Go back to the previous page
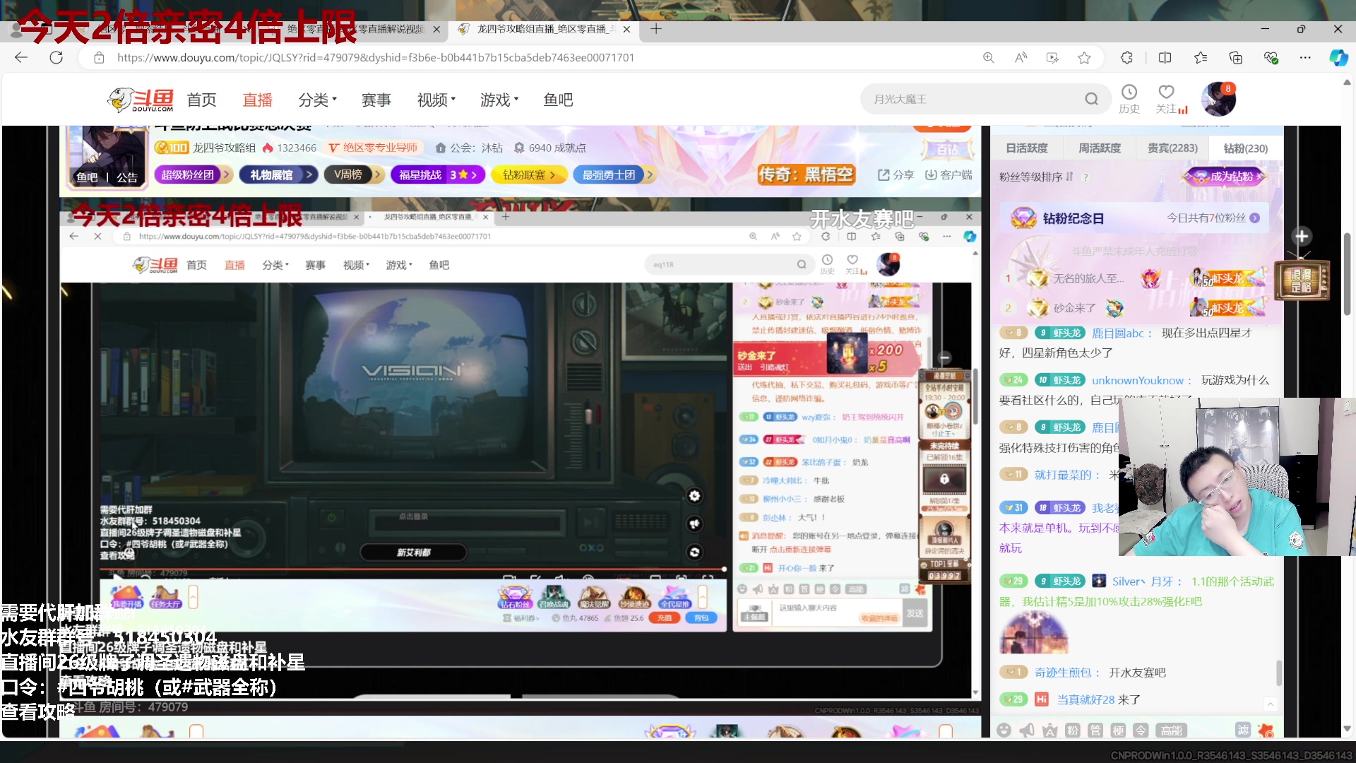1356x763 pixels. point(21,58)
